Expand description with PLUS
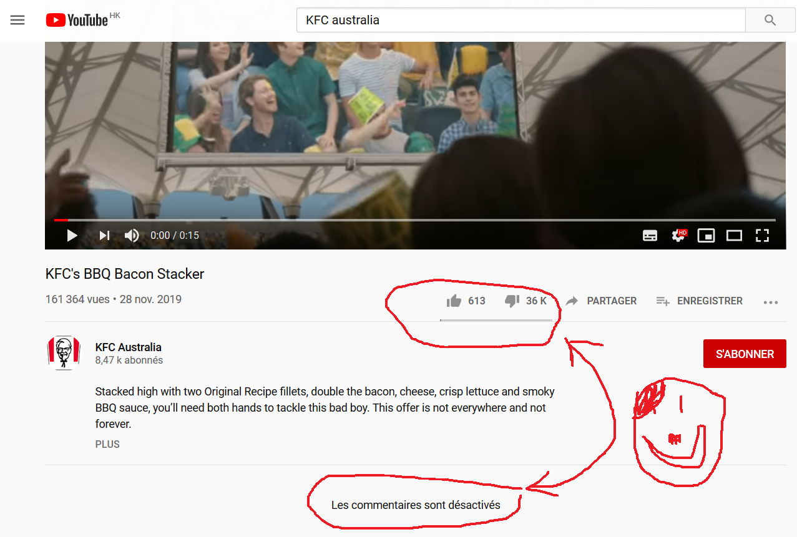Image resolution: width=797 pixels, height=537 pixels. click(x=107, y=444)
